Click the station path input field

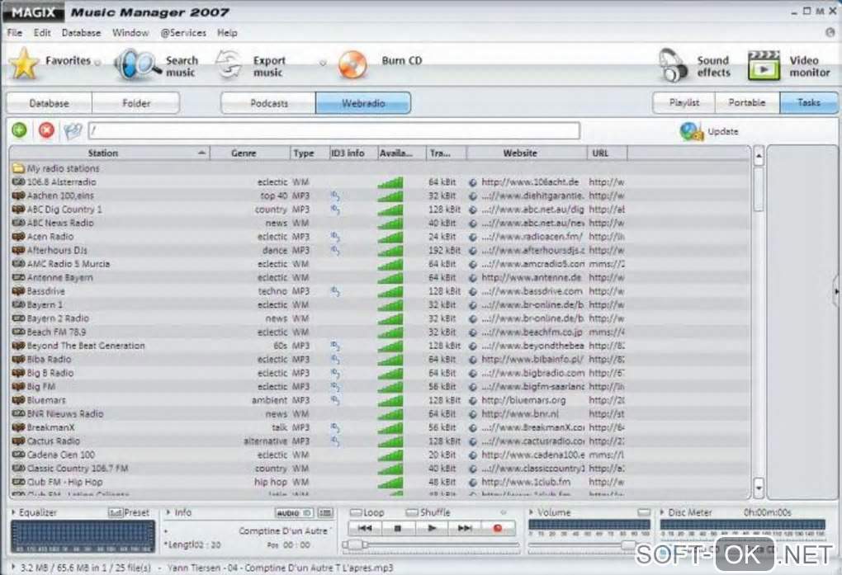pyautogui.click(x=334, y=130)
